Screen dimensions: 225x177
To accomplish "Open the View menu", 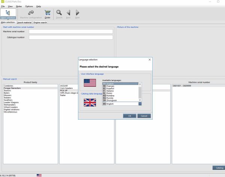I will tap(10, 6).
